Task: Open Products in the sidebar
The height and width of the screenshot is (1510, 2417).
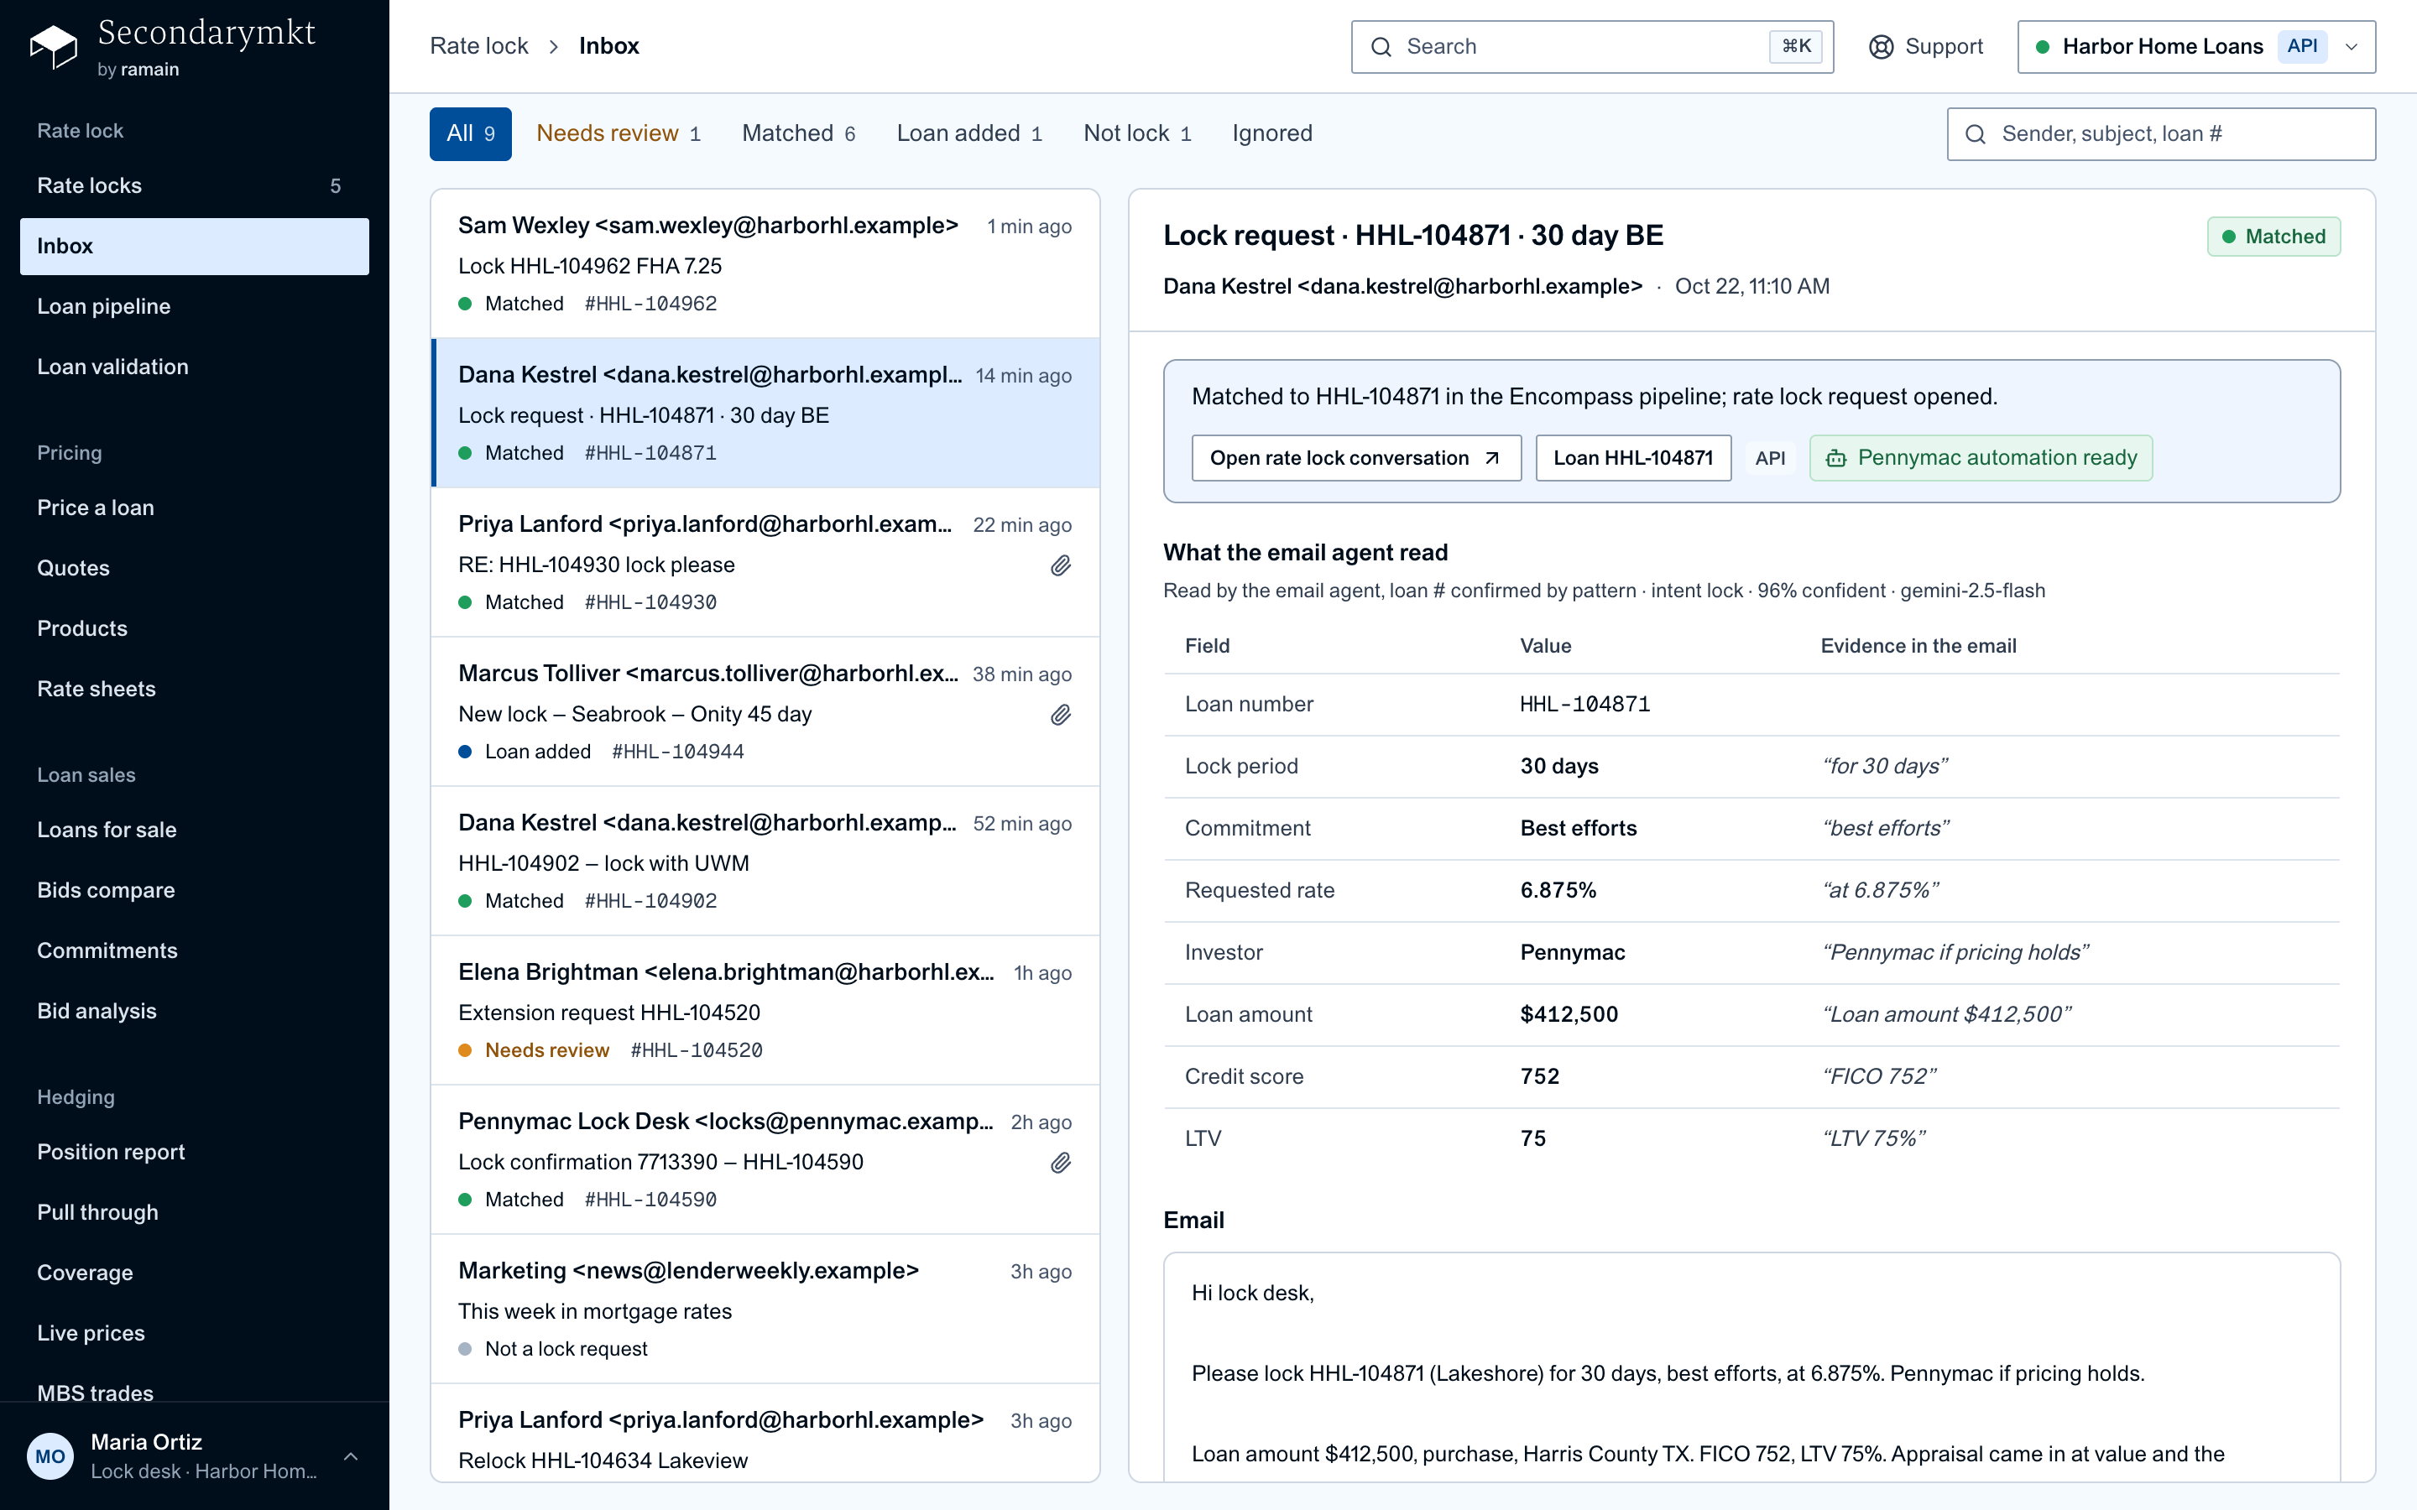Action: [194, 628]
